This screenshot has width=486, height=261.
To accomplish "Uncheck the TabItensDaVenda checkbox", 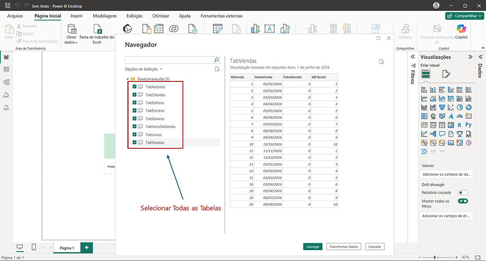I will click(134, 127).
